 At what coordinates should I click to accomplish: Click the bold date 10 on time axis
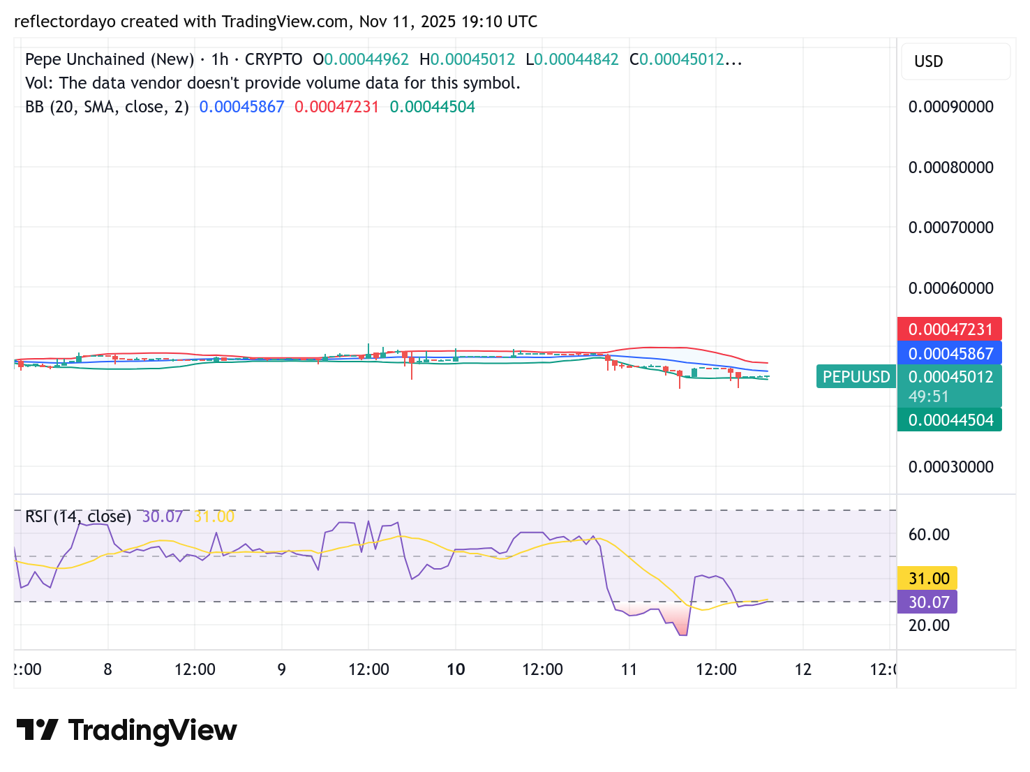[456, 669]
